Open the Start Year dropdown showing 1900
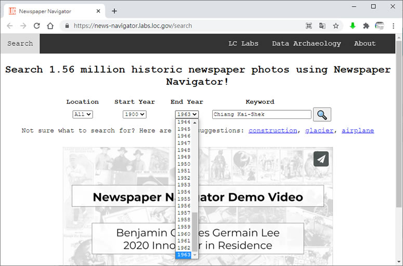Viewport: 403px width, 266px height. [134, 114]
